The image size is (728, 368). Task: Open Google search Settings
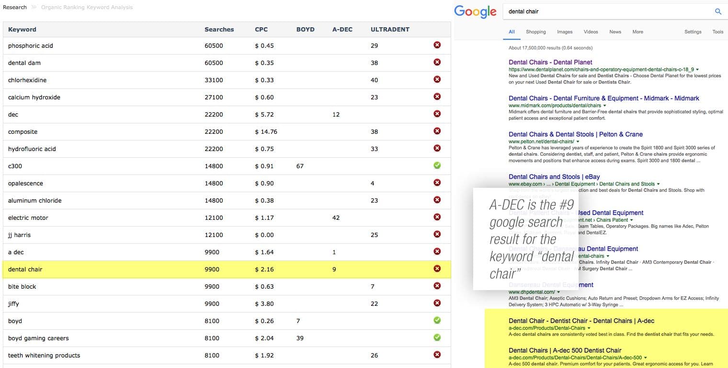click(693, 32)
